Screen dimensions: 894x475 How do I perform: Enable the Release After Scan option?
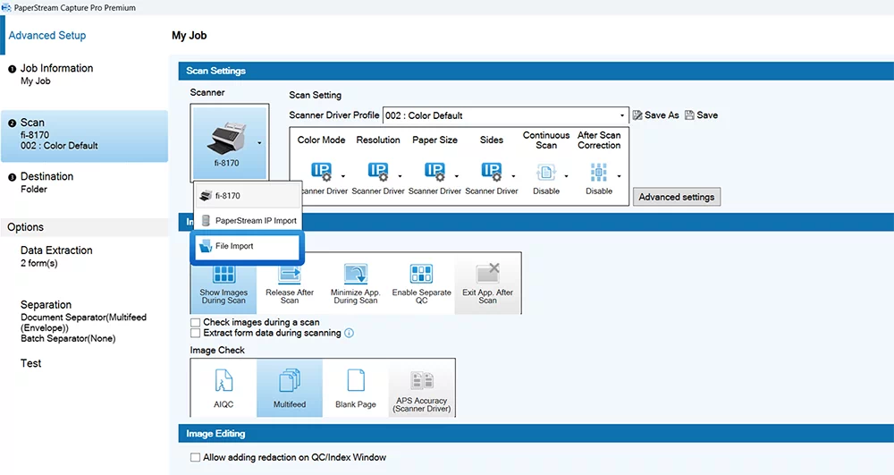[x=290, y=284]
